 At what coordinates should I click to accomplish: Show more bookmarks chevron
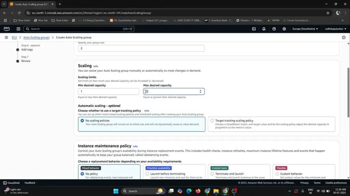pos(342,20)
